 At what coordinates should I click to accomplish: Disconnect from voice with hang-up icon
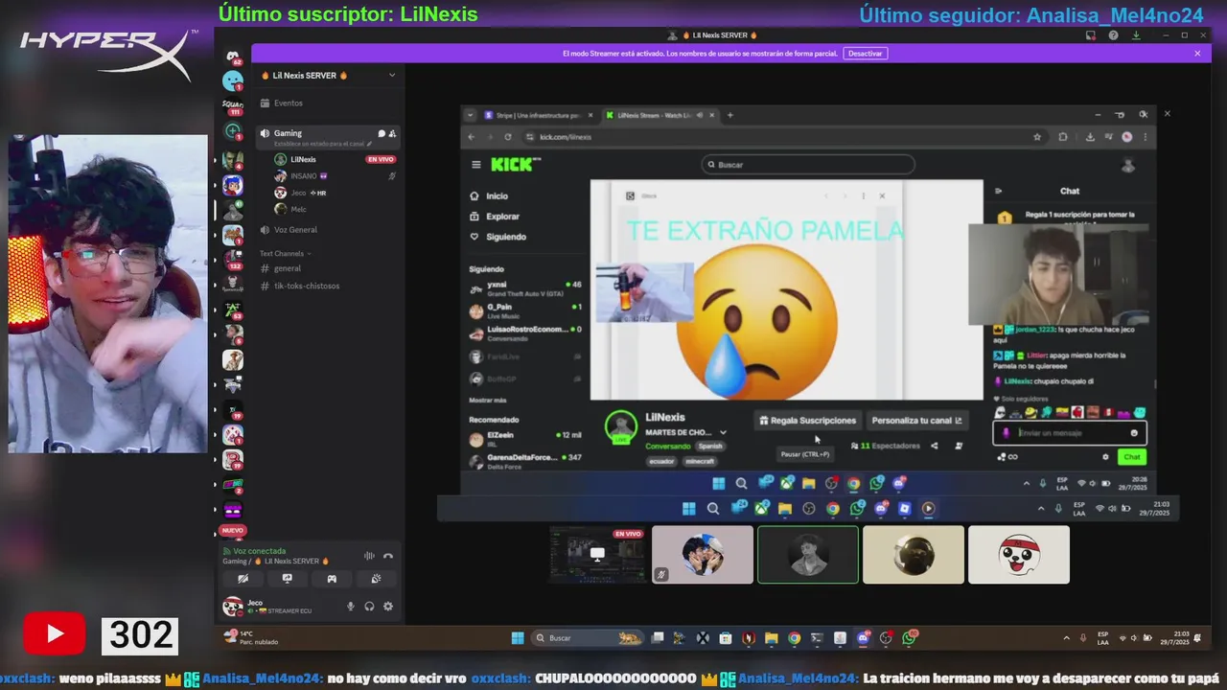coord(388,556)
